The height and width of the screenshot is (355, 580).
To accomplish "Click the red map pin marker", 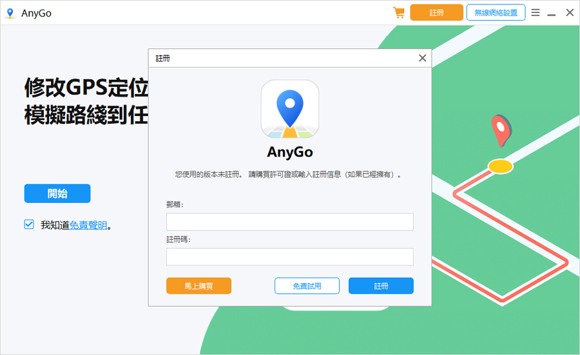I will [x=501, y=131].
